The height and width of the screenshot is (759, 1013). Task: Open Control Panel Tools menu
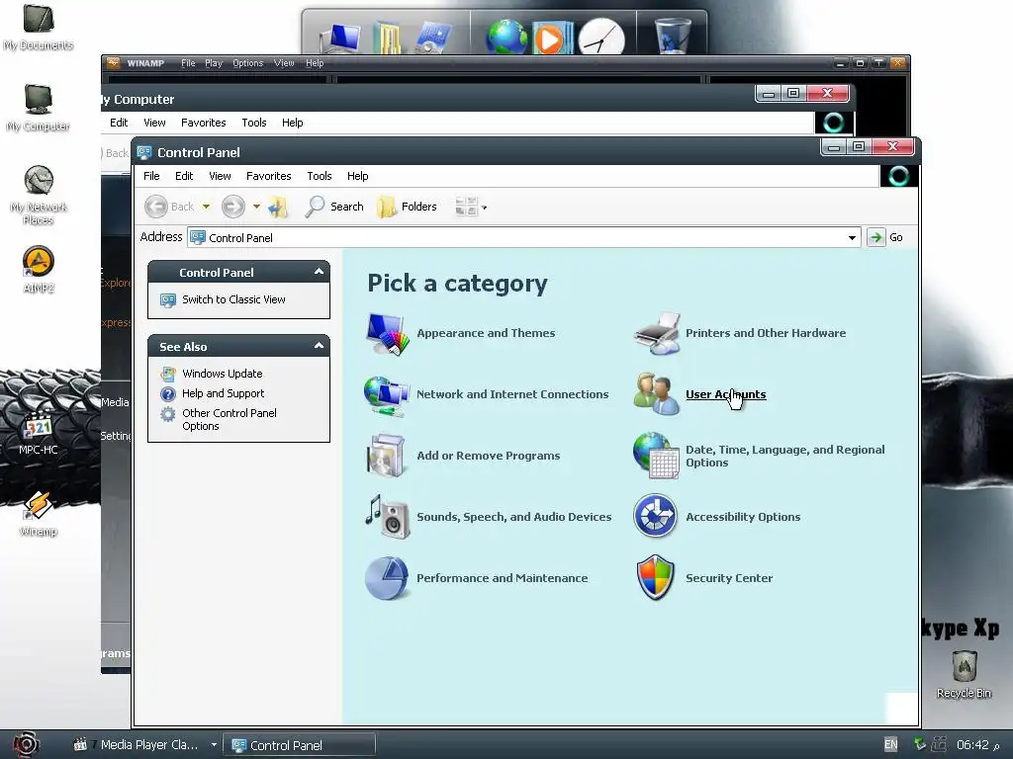320,176
